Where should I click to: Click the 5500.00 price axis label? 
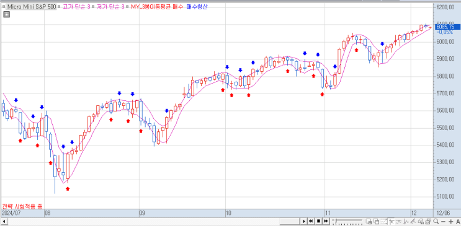point(446,128)
